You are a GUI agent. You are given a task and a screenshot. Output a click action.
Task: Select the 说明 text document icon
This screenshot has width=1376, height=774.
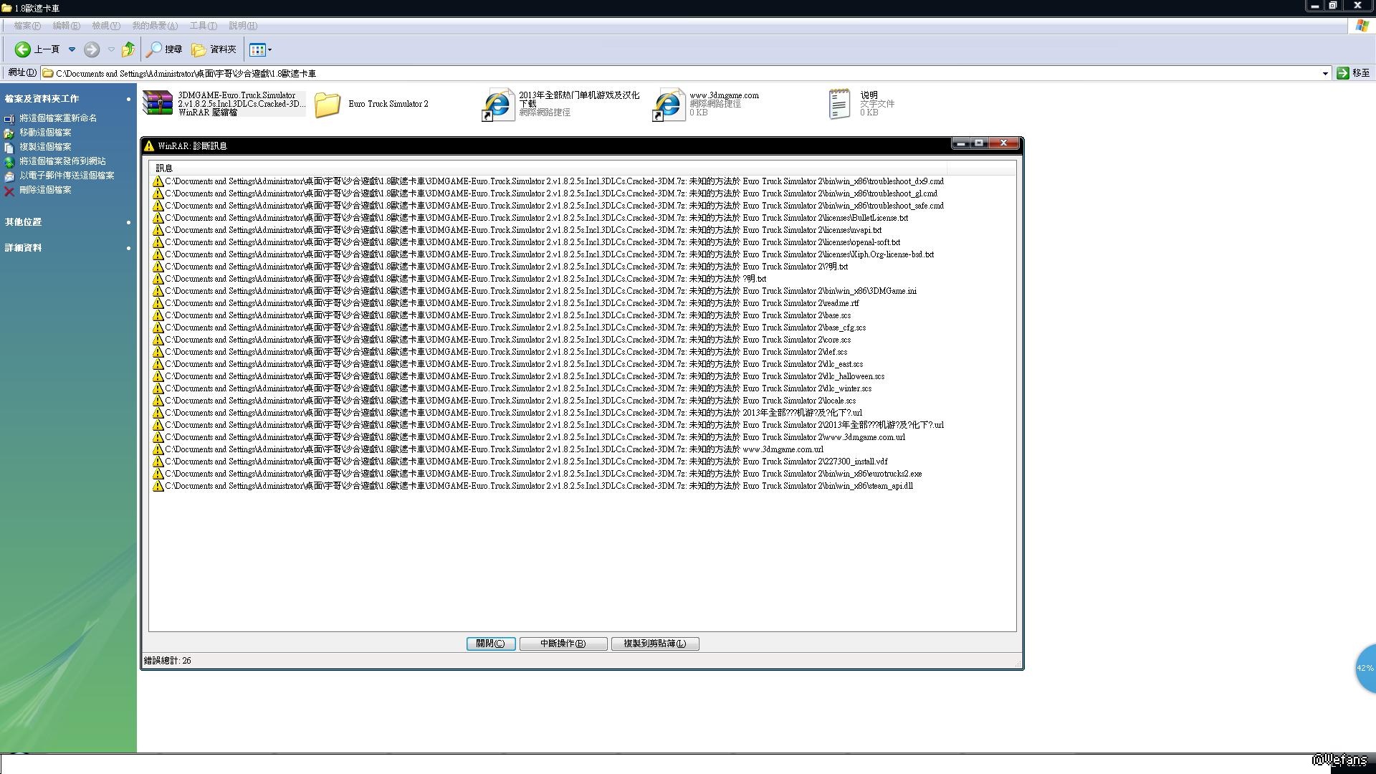[x=839, y=105]
